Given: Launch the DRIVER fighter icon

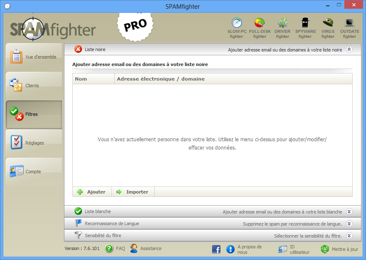Looking at the screenshot, I should click(282, 23).
